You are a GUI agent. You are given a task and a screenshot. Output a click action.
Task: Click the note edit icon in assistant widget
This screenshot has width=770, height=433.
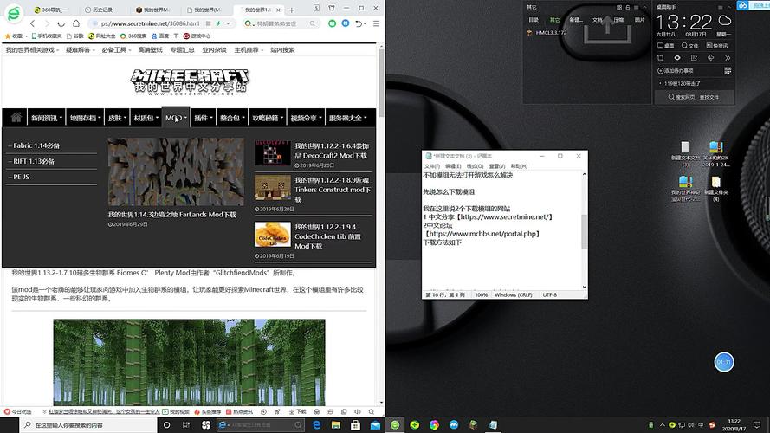[x=694, y=58]
